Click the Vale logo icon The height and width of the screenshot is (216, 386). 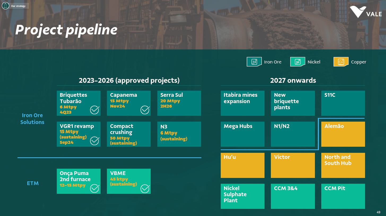click(x=358, y=12)
